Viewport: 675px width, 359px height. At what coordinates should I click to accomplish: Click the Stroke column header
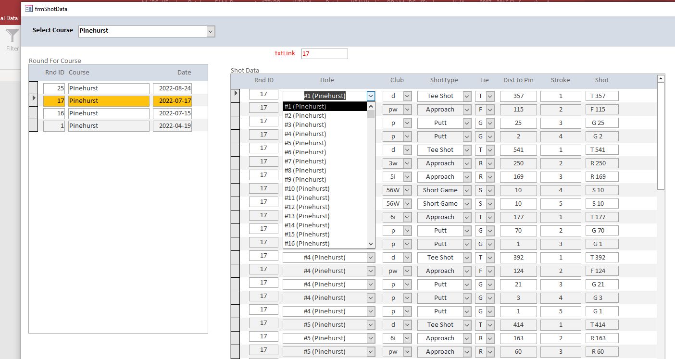[x=560, y=80]
